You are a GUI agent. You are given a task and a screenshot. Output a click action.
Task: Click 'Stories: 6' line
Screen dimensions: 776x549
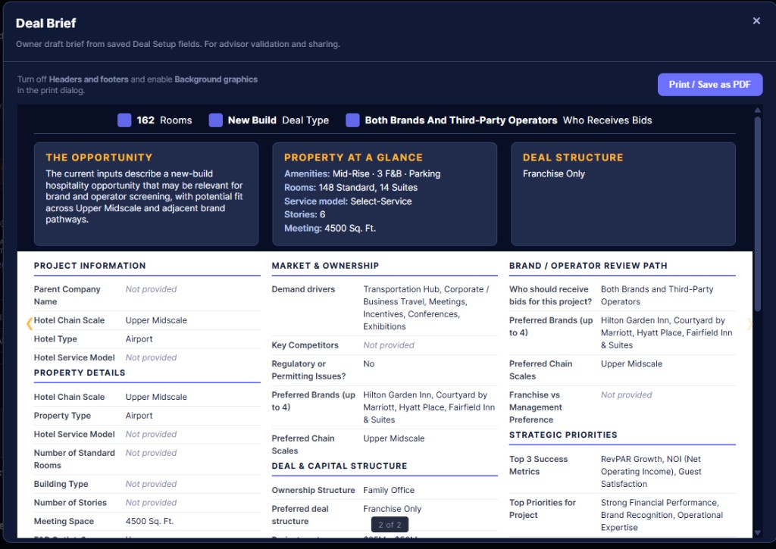(x=305, y=214)
